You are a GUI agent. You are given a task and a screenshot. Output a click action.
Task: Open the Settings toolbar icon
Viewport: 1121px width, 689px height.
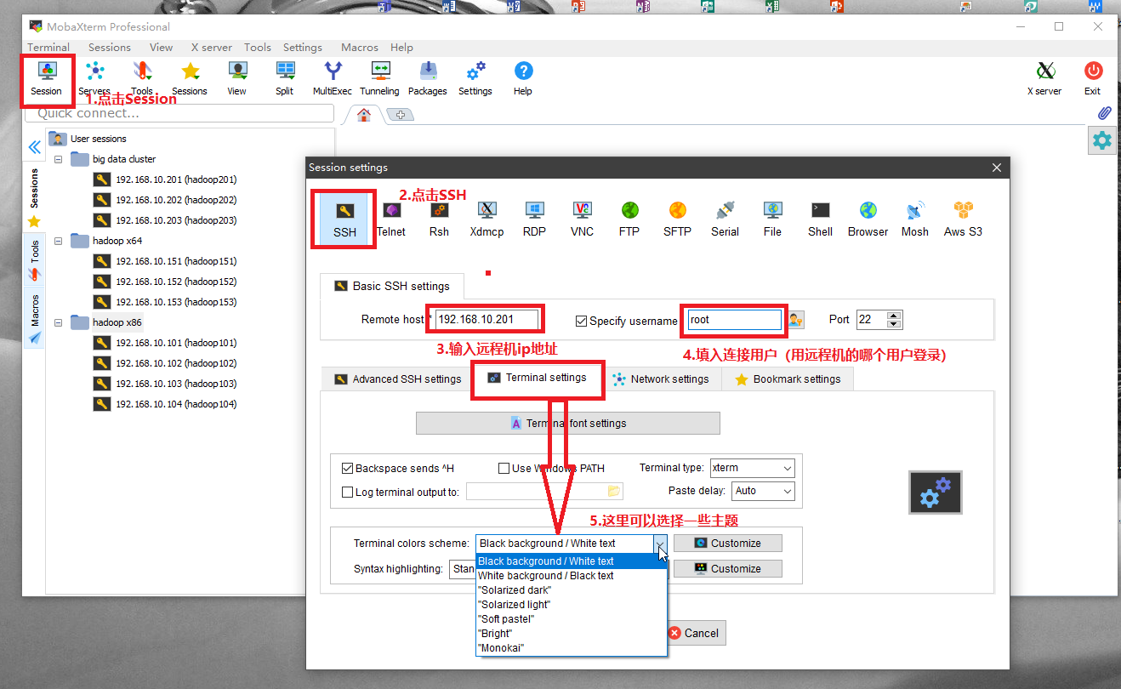[x=475, y=78]
